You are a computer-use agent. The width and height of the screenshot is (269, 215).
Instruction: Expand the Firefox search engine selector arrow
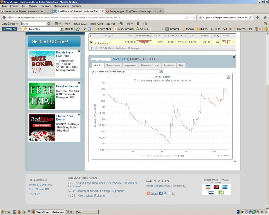point(203,18)
